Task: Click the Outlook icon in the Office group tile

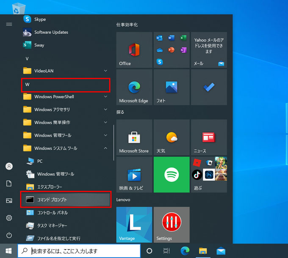Action: (159, 38)
